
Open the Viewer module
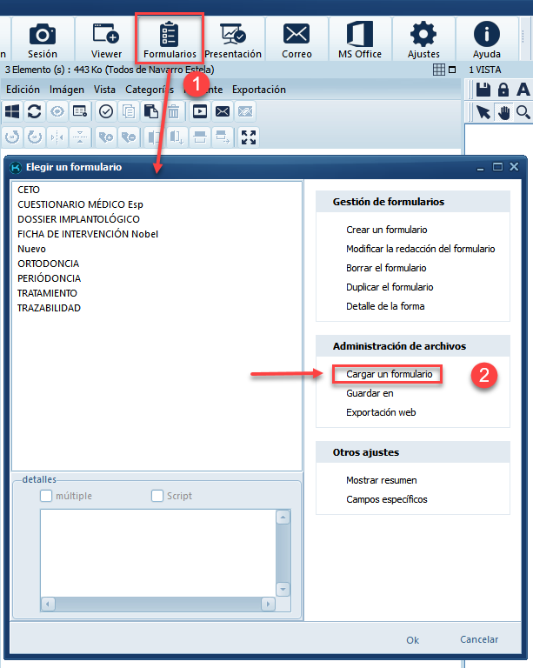[x=106, y=40]
